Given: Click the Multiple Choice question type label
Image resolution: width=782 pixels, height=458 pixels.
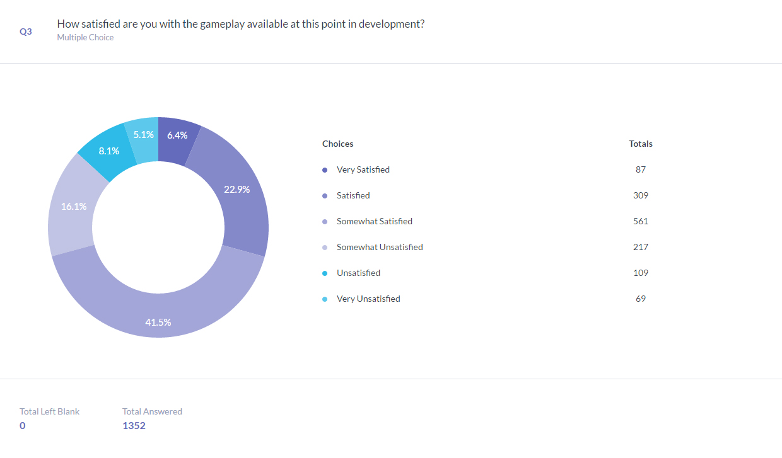Looking at the screenshot, I should 85,37.
